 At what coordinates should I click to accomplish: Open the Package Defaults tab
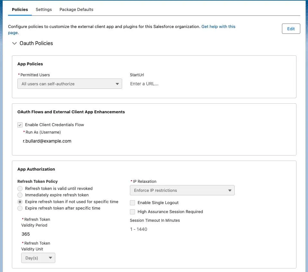pyautogui.click(x=76, y=9)
